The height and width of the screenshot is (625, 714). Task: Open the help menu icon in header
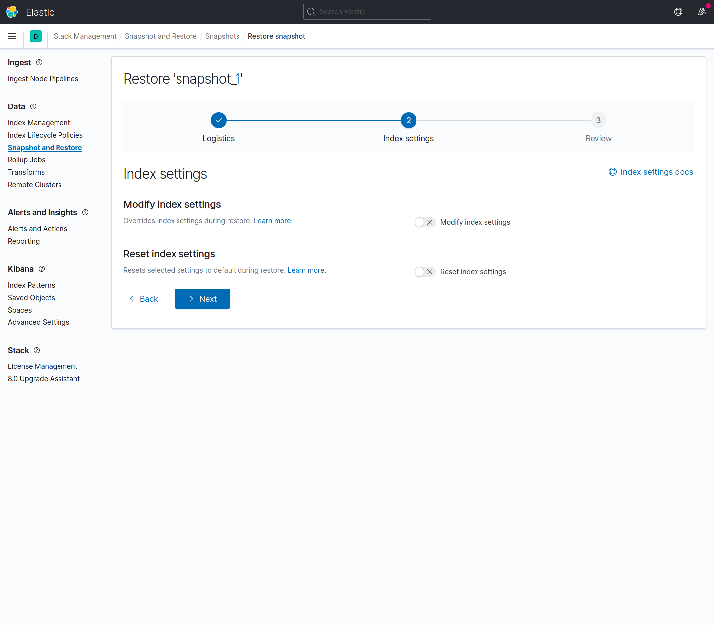[x=678, y=12]
